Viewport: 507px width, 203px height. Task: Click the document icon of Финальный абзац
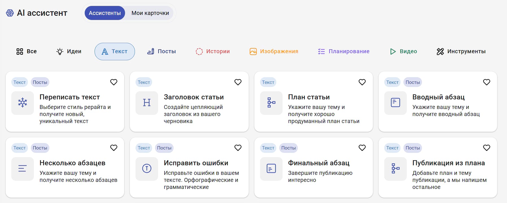(271, 169)
